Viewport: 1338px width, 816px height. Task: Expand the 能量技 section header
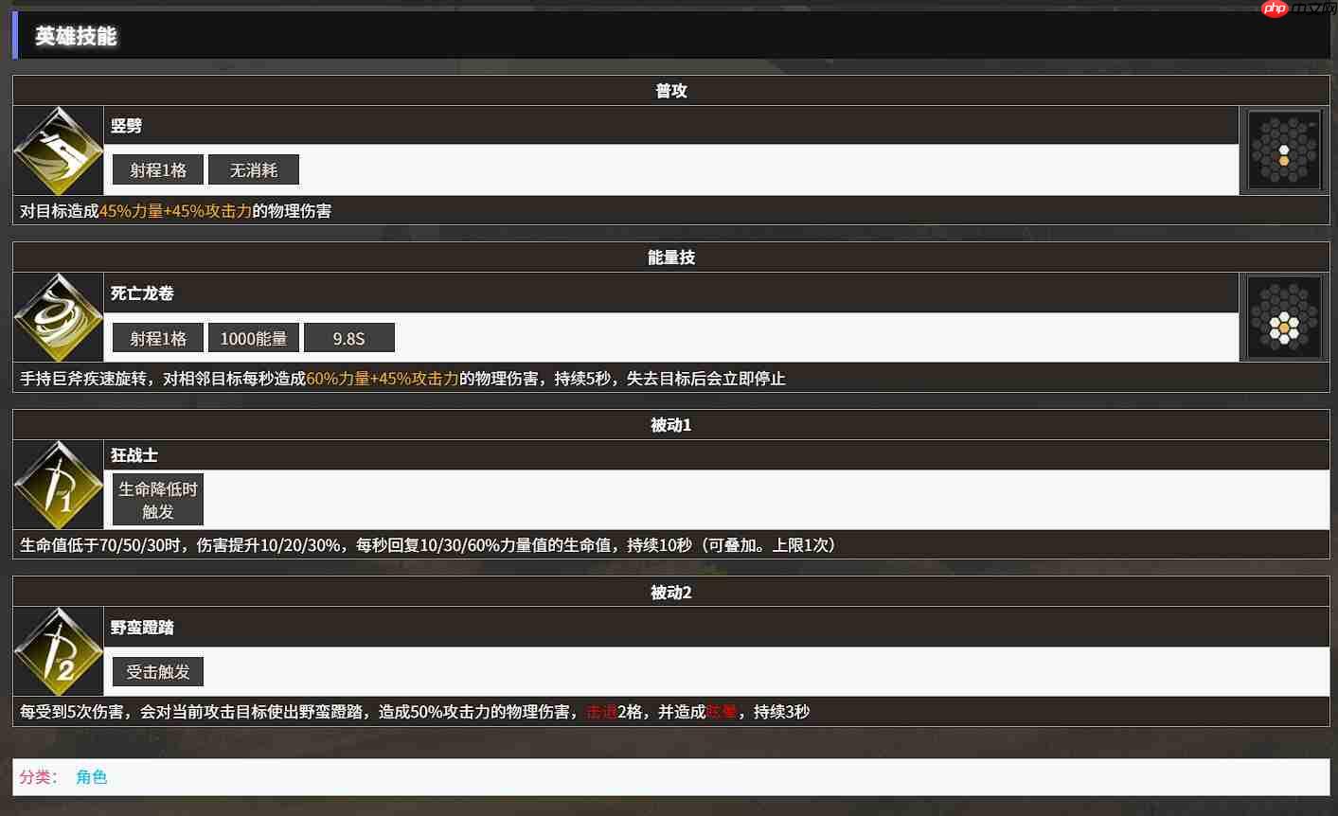click(x=669, y=257)
